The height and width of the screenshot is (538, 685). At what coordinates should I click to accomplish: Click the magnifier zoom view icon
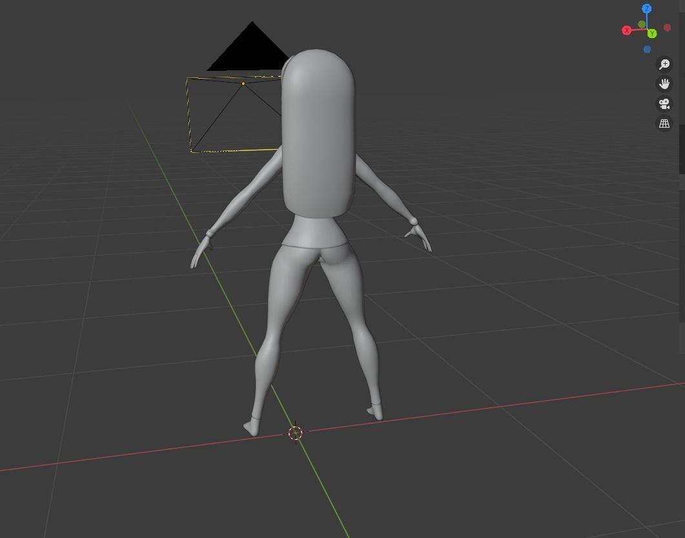coord(664,65)
